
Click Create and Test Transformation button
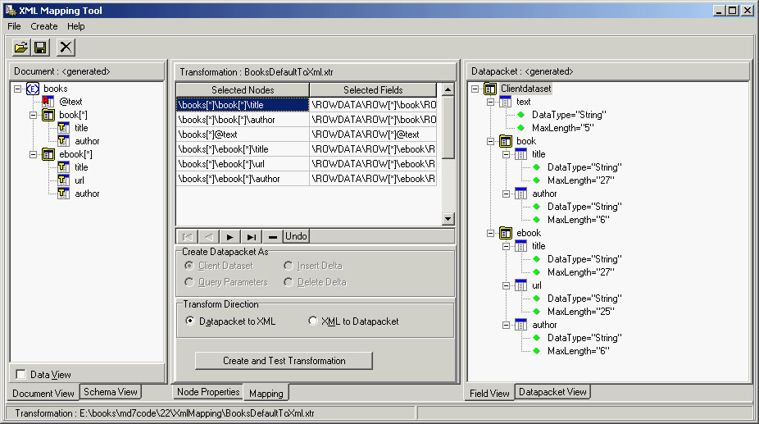[x=284, y=361]
